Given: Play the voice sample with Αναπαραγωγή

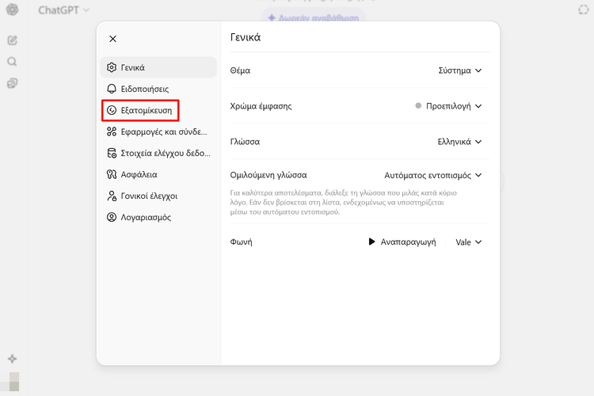Looking at the screenshot, I should 402,242.
